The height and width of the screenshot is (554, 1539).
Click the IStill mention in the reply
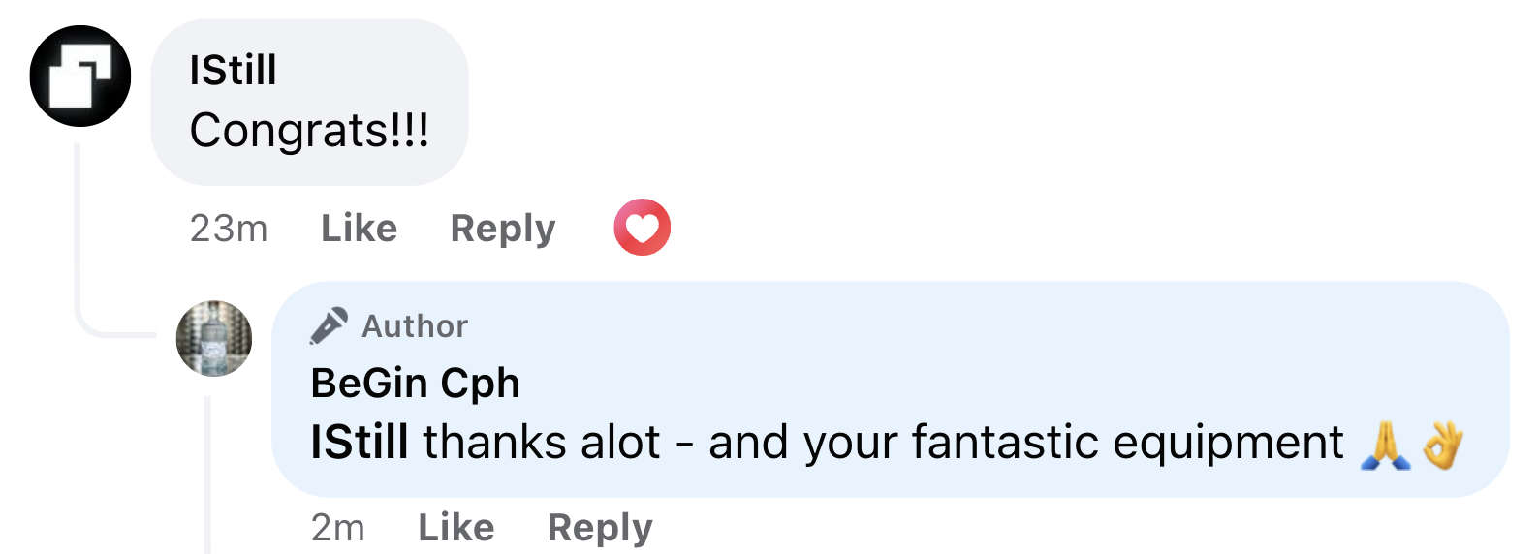point(359,443)
